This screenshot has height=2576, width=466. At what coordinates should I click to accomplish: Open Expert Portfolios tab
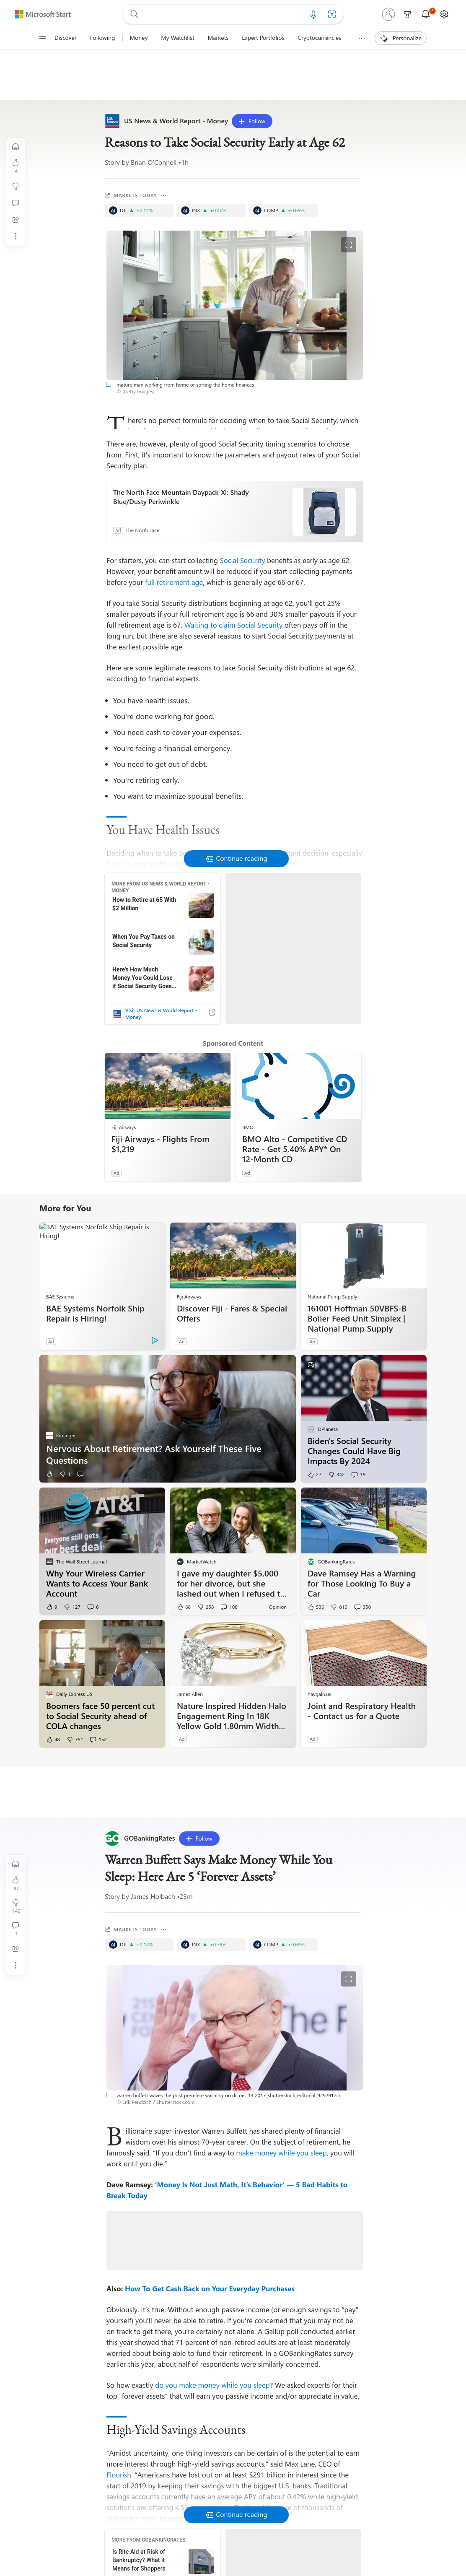click(x=263, y=38)
